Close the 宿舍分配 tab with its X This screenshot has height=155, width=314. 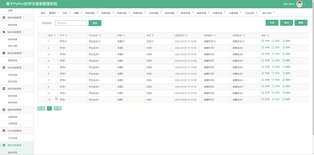[x=129, y=13]
